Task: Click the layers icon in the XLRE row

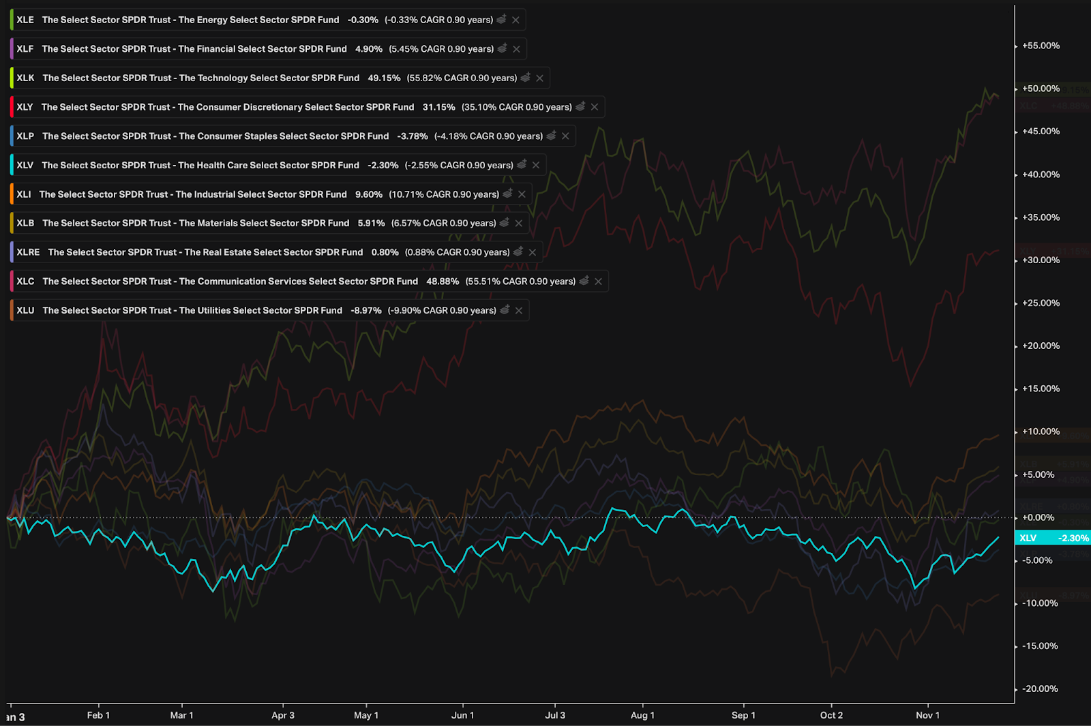Action: coord(518,252)
